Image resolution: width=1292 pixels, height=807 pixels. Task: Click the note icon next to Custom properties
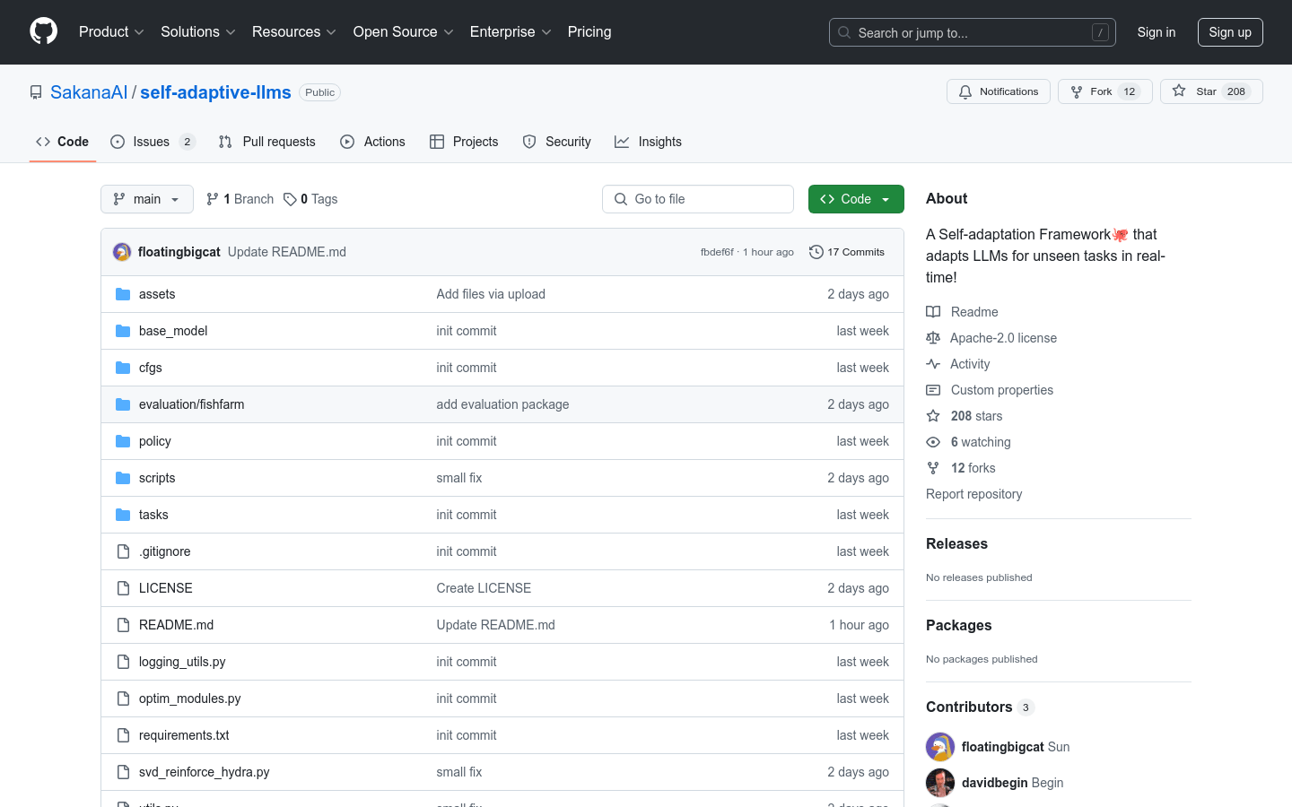[933, 390]
